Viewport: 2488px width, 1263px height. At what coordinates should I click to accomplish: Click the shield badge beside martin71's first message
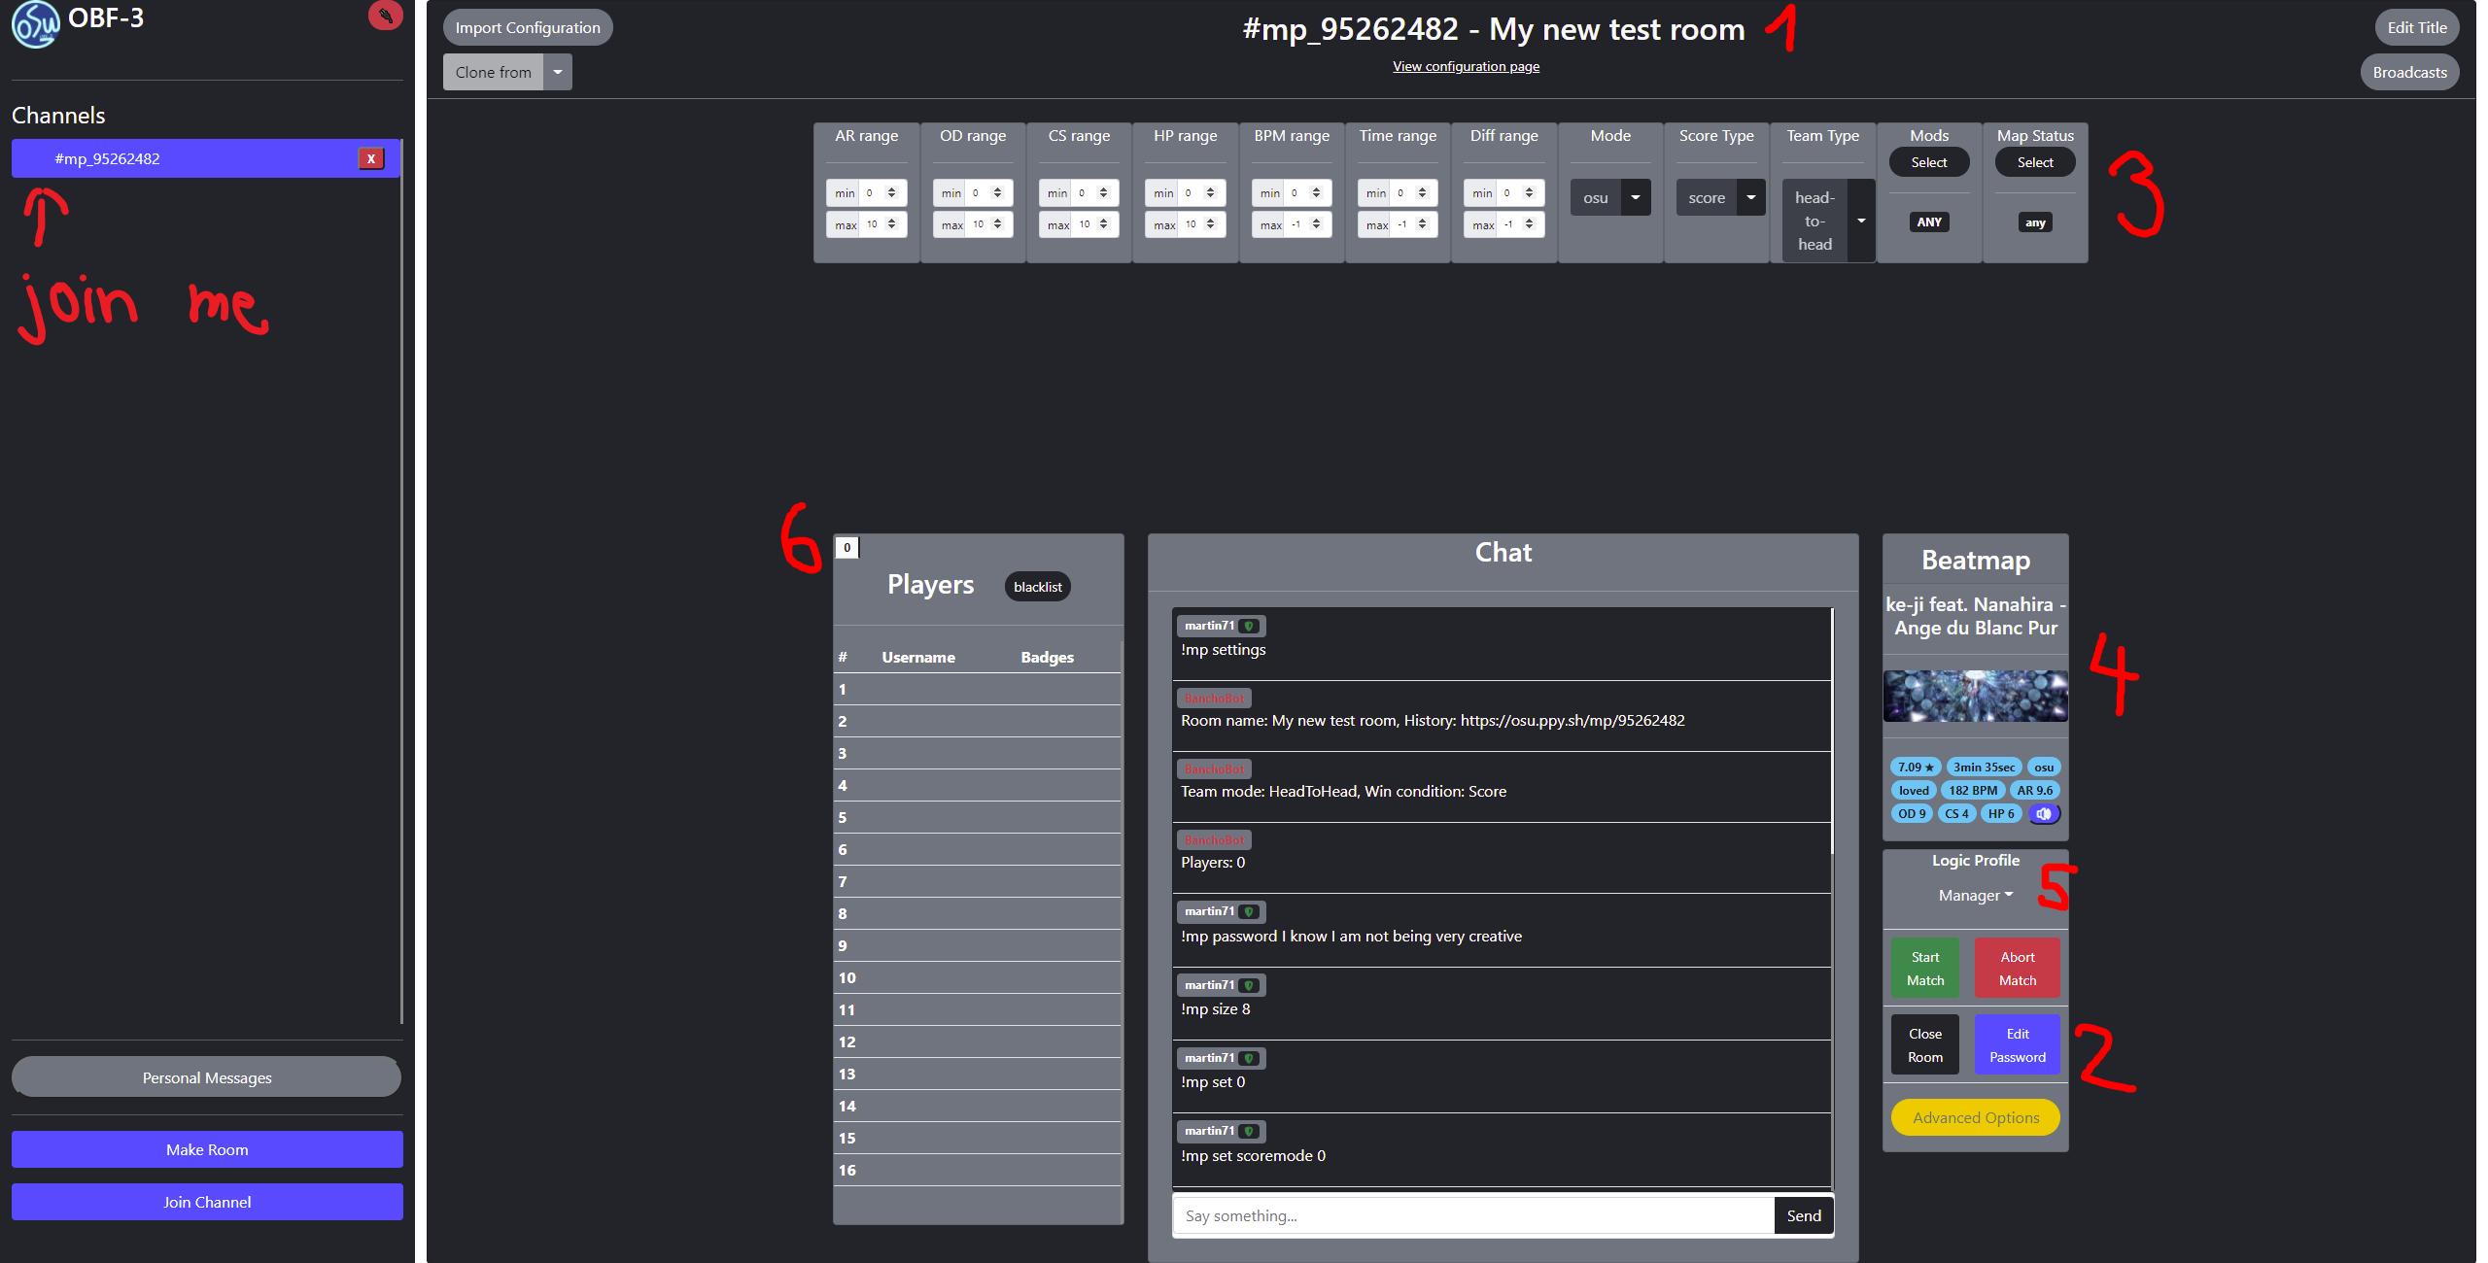[1249, 627]
